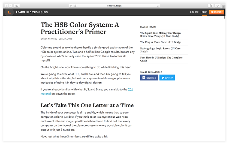Click the Safari back arrow button
This screenshot has height=144, width=229.
7,5
